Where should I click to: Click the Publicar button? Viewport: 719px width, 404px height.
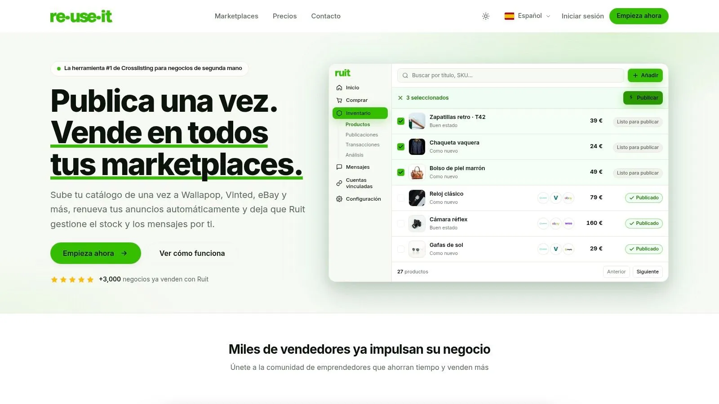(x=643, y=98)
